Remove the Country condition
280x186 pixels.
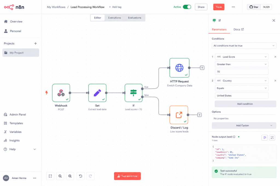(x=275, y=81)
